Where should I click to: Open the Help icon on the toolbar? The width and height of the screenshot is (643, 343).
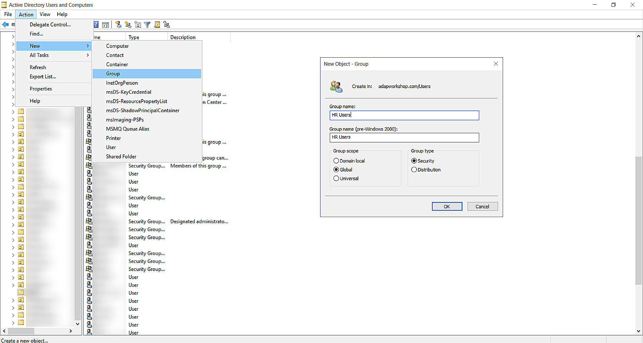tap(96, 24)
